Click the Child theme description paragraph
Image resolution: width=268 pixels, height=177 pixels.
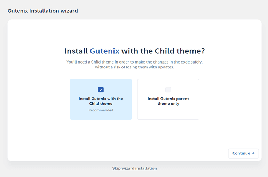click(x=134, y=65)
